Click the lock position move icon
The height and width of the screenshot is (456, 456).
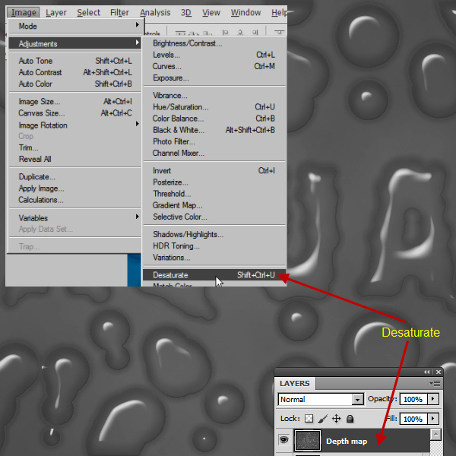pos(336,419)
